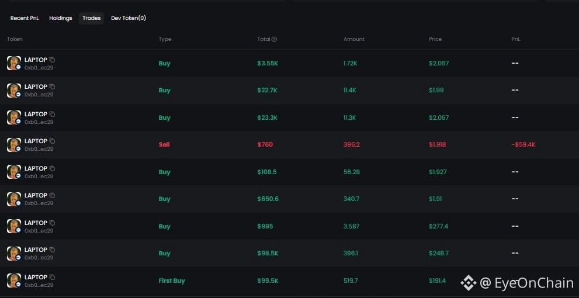The image size is (579, 298).
Task: Copy LAPTOP address in $22.7K buy row
Action: (x=53, y=87)
